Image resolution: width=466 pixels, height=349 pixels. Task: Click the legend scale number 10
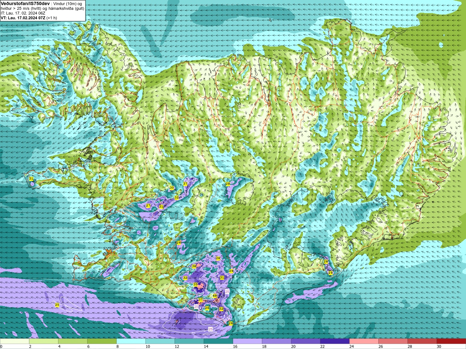(147, 346)
